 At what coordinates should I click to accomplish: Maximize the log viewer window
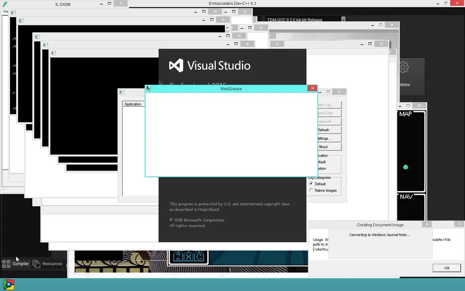(x=328, y=92)
